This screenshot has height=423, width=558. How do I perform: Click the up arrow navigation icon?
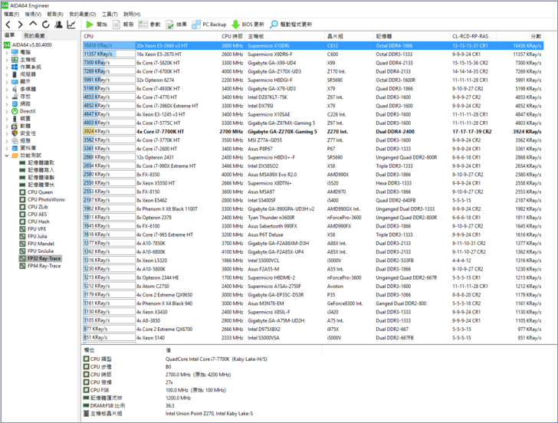click(x=33, y=25)
